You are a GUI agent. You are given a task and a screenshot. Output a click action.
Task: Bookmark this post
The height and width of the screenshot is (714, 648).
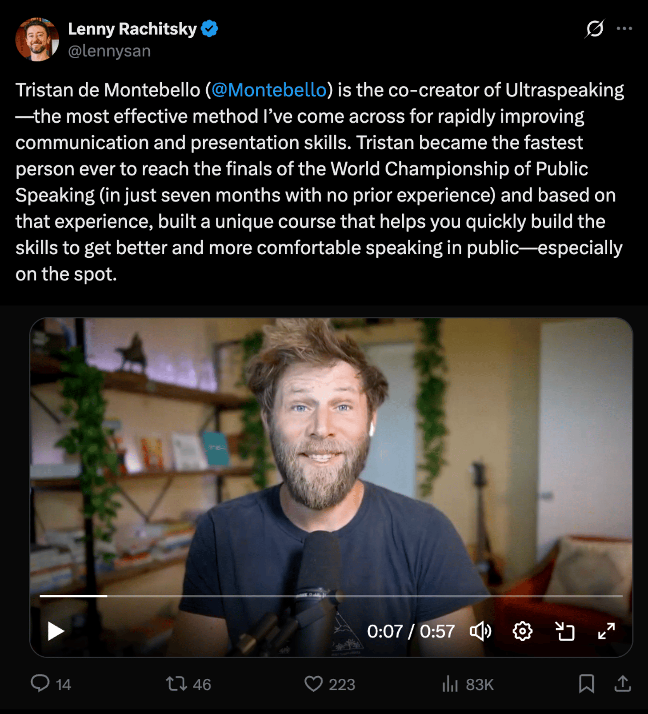[x=586, y=684]
